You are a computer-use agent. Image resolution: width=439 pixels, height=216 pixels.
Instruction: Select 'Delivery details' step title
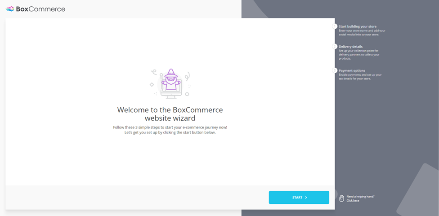tap(350, 46)
